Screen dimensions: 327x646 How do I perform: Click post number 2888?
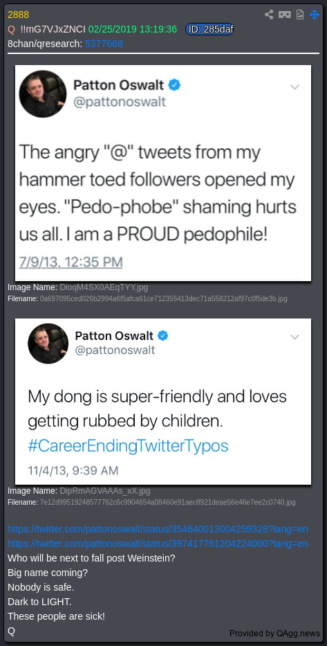pyautogui.click(x=19, y=15)
